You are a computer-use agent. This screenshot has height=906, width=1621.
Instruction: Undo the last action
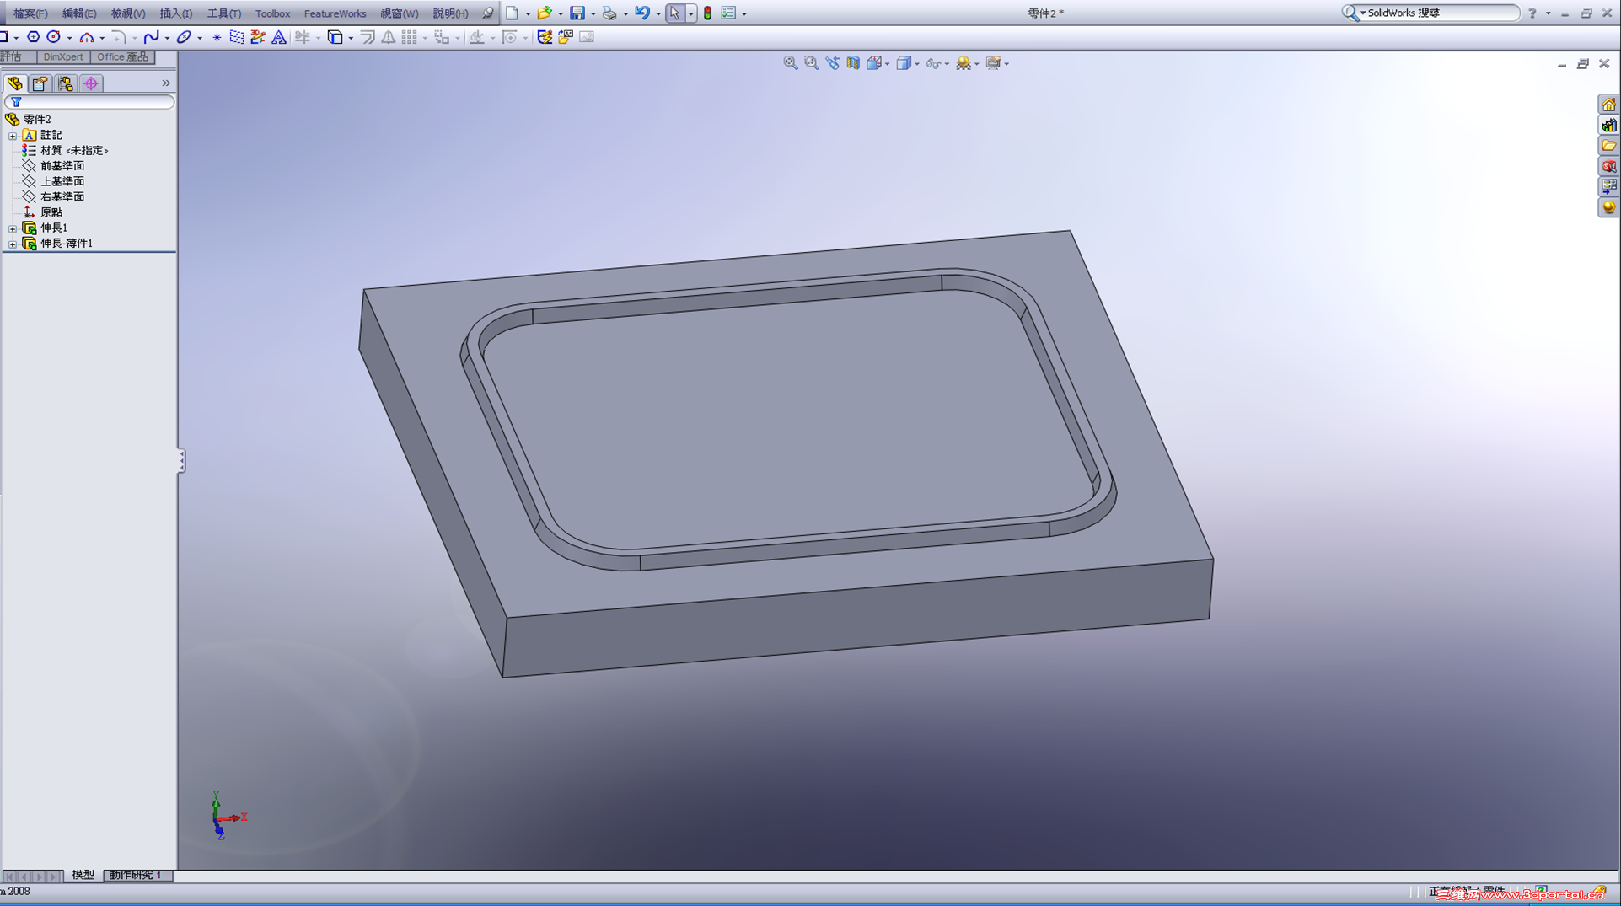pos(642,13)
